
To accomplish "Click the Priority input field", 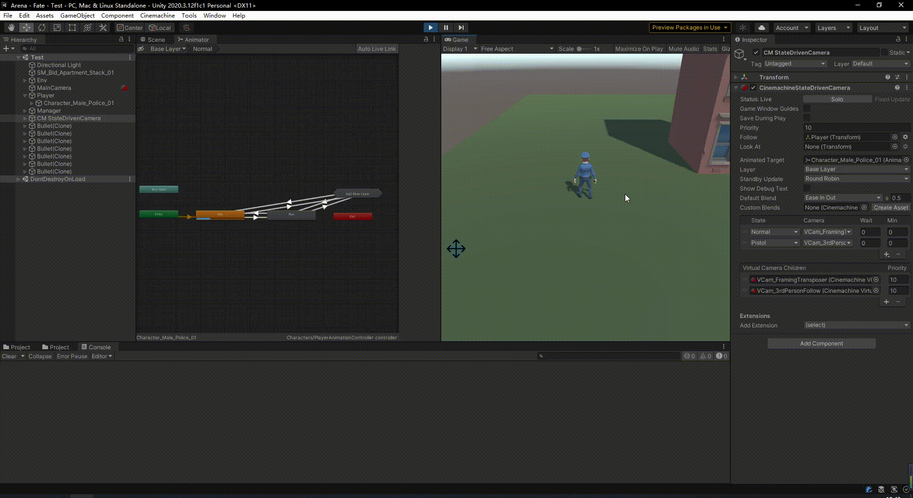I will (857, 127).
